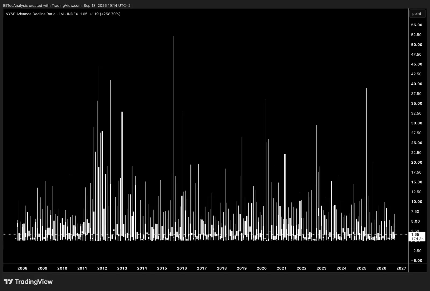Viewport: 430px width, 291px height.
Task: Click the 35.00 price axis label
Action: [417, 103]
